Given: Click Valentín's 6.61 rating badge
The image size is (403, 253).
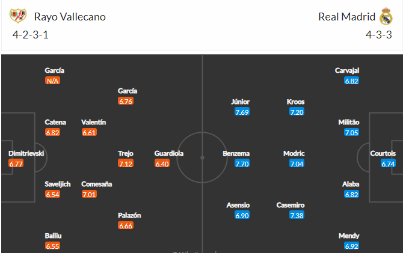Looking at the screenshot, I should click(x=88, y=132).
